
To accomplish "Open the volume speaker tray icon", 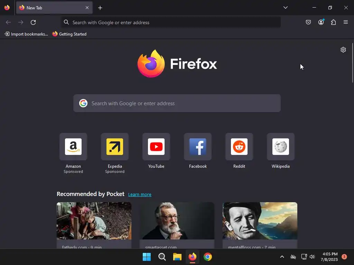I will coord(312,257).
